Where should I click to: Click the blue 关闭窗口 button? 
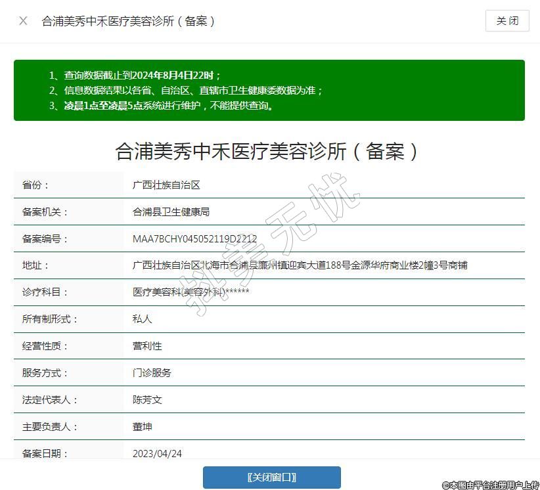click(271, 478)
